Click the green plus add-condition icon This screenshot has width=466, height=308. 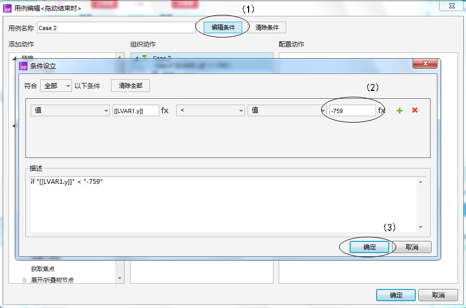click(399, 110)
